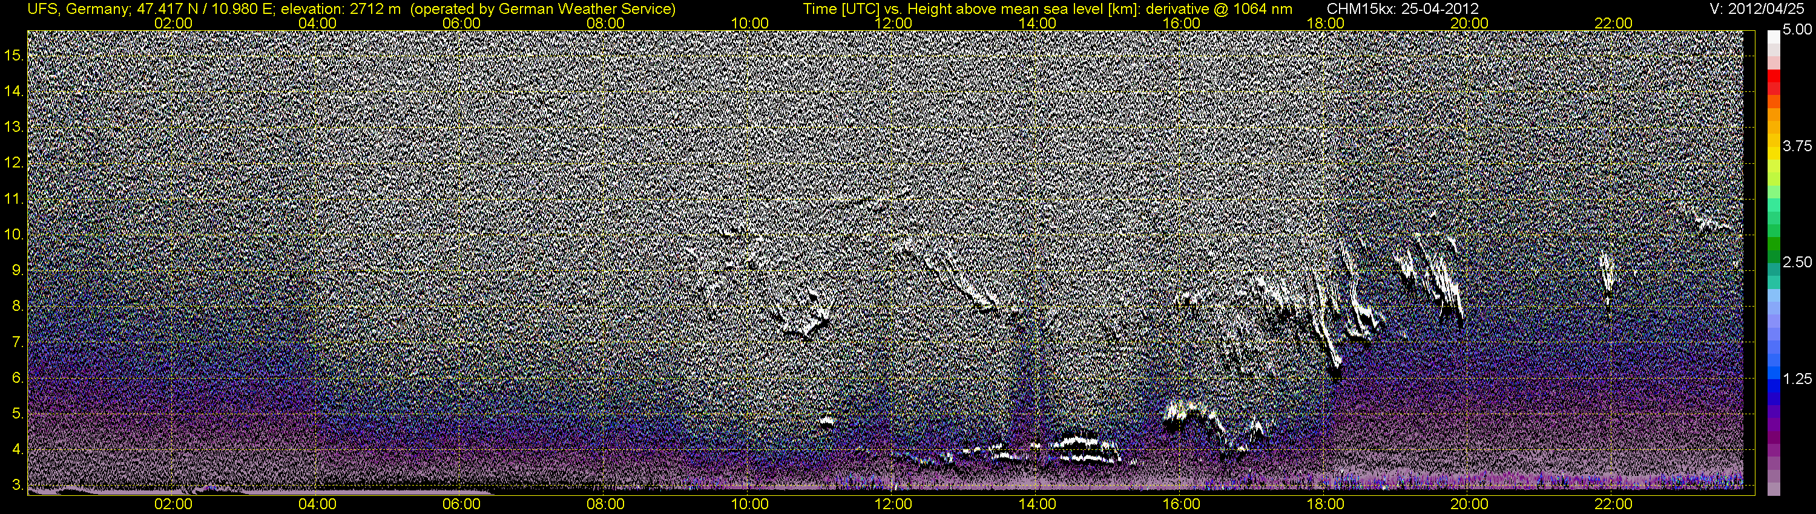
Task: Click the "CHM15kx: 25-04-2012" instrument label
Action: coord(1404,9)
